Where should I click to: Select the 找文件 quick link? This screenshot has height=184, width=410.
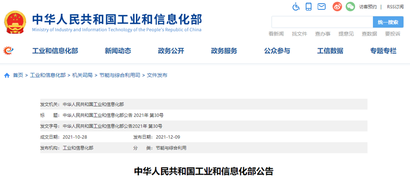point(299,34)
